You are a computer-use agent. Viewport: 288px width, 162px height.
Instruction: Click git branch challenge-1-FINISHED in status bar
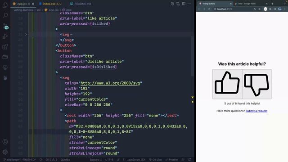20,160
